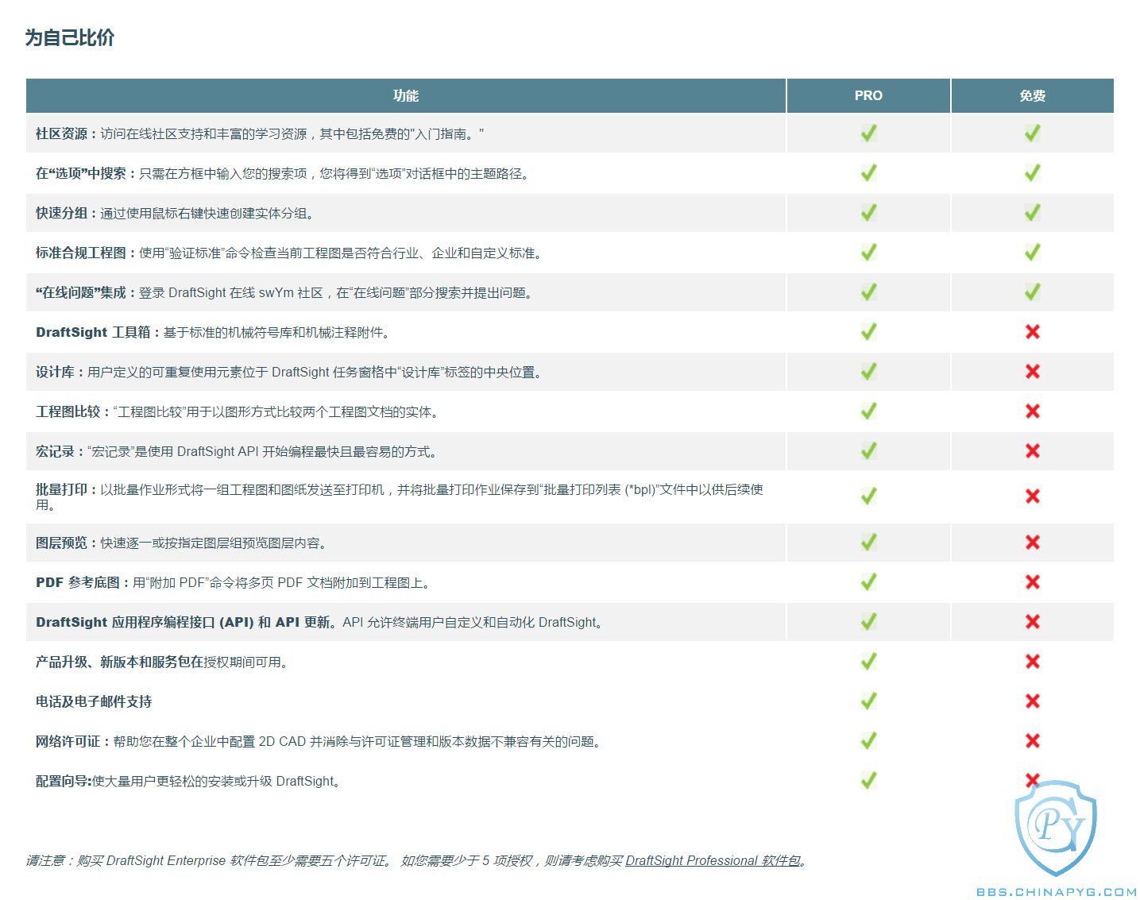
Task: Click PRO checkmark in 配置向导 row
Action: pyautogui.click(x=868, y=780)
